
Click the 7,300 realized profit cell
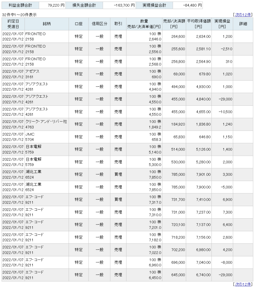pos(227,212)
